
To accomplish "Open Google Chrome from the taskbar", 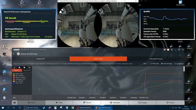I will (x=73, y=108).
